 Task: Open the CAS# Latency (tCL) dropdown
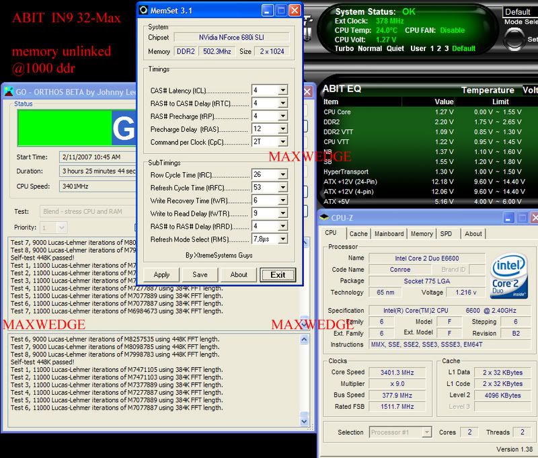click(x=282, y=90)
